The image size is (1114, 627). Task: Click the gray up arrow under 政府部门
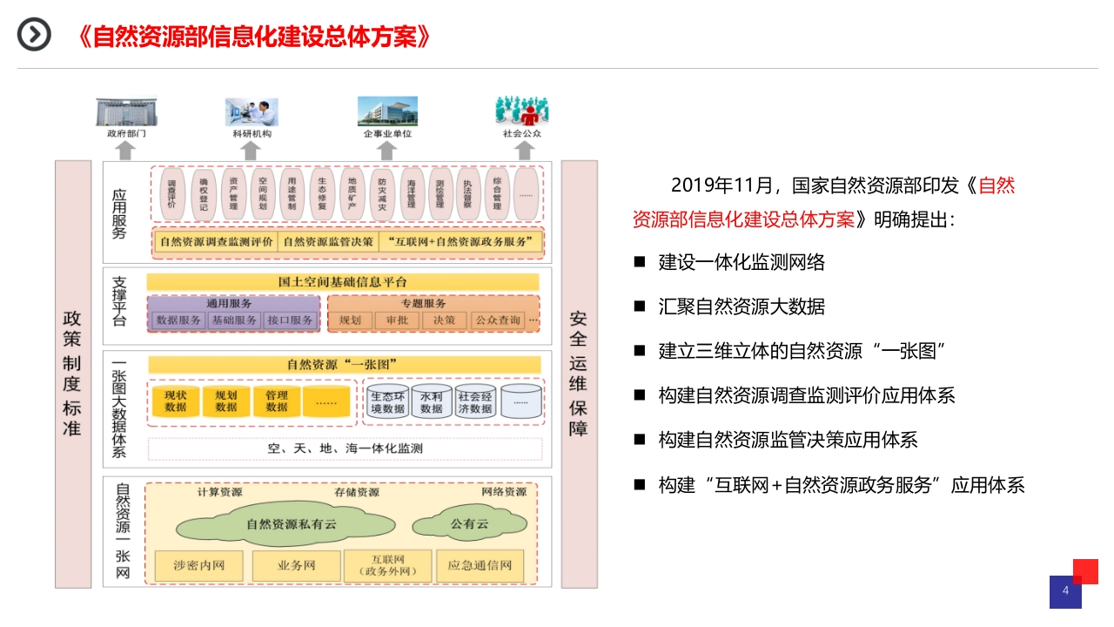126,151
